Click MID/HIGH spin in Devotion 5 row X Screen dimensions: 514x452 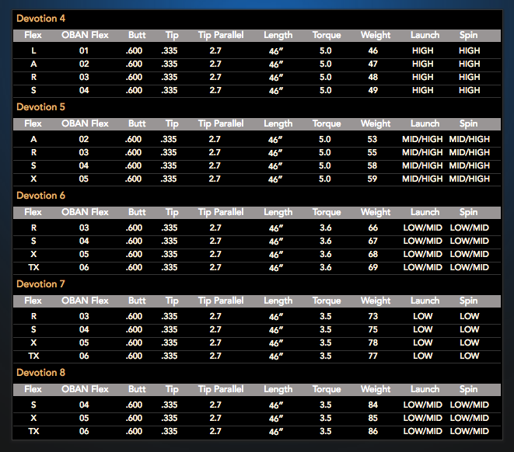coord(470,179)
